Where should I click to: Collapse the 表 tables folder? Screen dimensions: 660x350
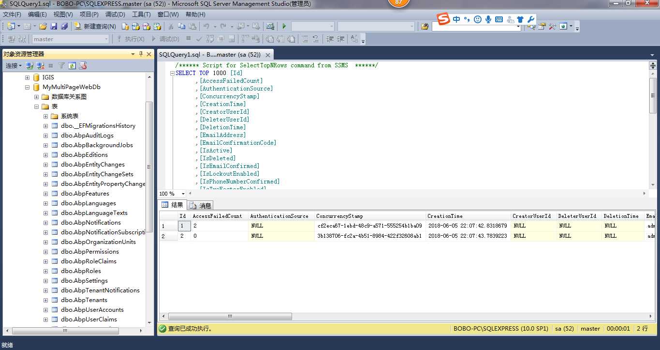(36, 107)
